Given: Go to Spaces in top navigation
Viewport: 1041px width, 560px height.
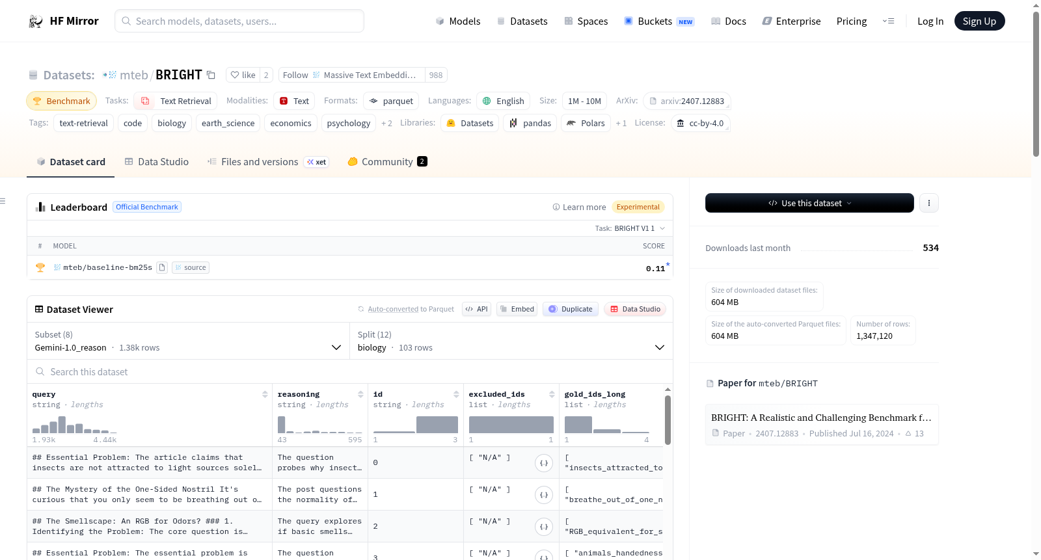Looking at the screenshot, I should point(586,21).
